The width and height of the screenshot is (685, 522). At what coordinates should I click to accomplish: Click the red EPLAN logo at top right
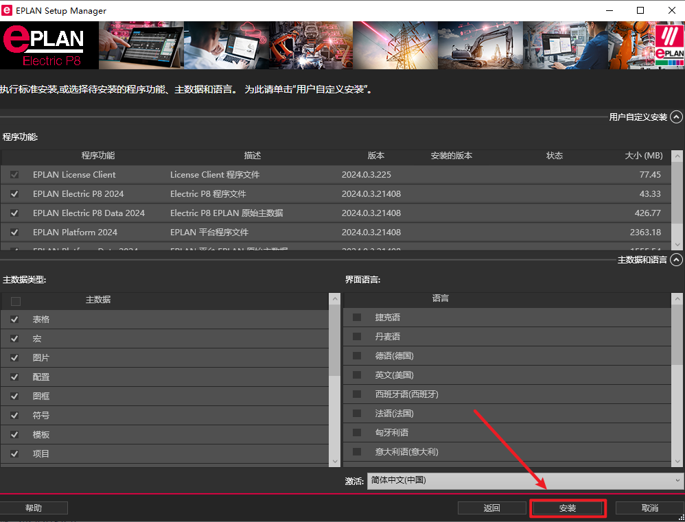(x=669, y=45)
